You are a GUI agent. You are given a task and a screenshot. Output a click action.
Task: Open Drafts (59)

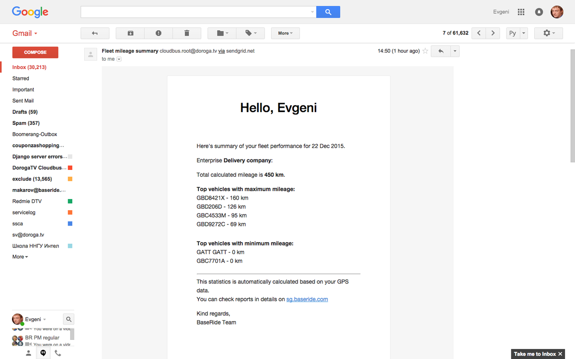tap(25, 112)
